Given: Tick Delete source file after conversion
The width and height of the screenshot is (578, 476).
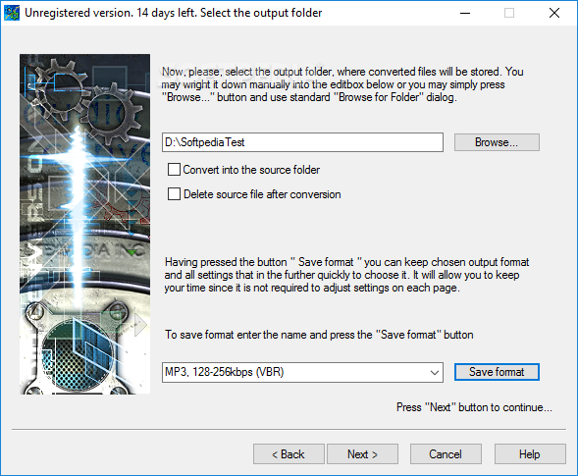Looking at the screenshot, I should pos(174,194).
